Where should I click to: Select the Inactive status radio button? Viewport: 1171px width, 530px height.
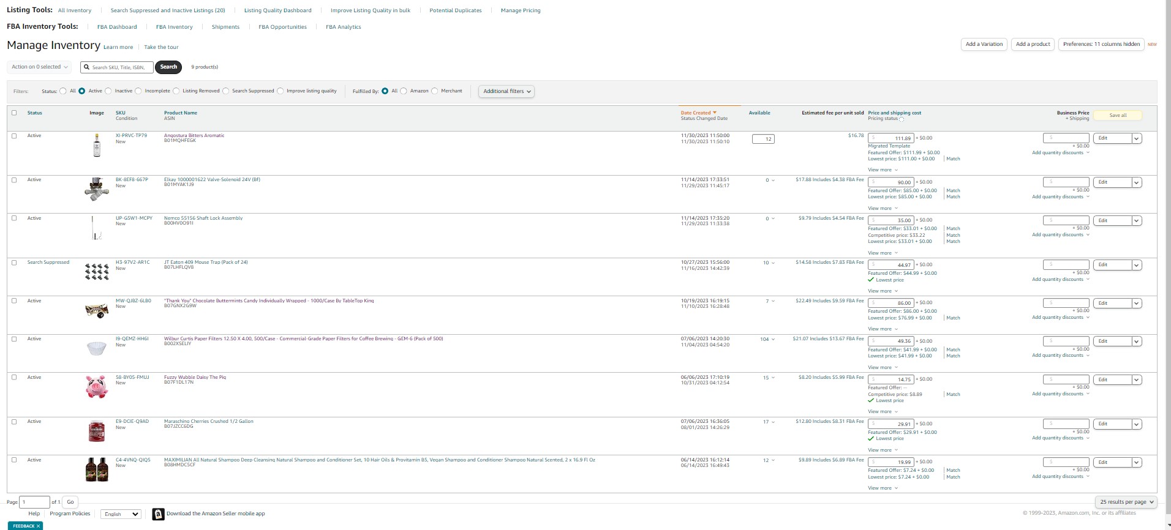[108, 91]
